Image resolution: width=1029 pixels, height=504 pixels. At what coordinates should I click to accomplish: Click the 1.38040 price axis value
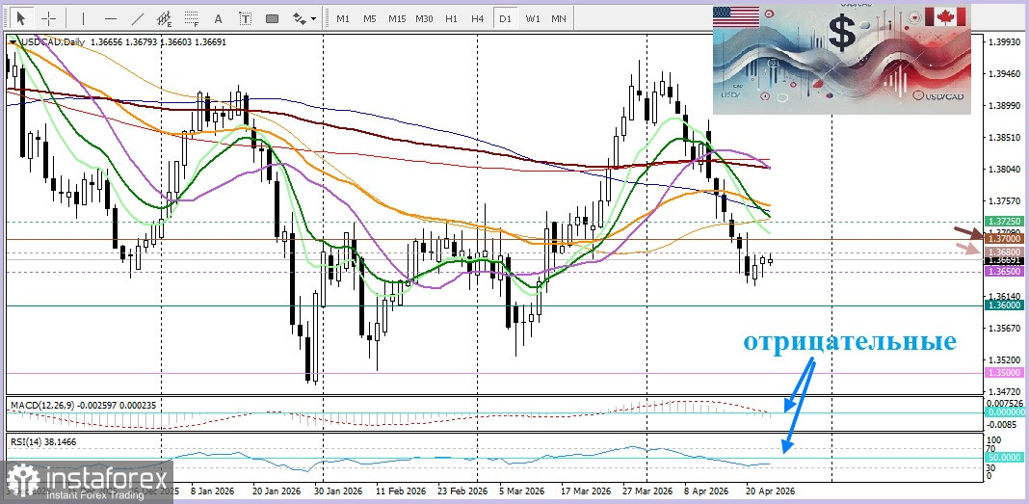[1004, 170]
